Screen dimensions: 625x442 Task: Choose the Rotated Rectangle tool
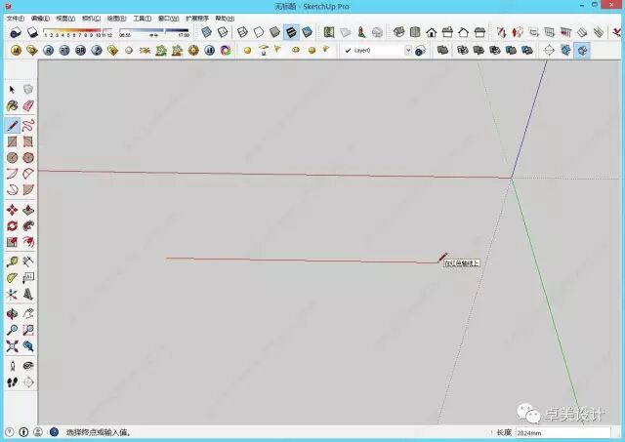pos(28,141)
